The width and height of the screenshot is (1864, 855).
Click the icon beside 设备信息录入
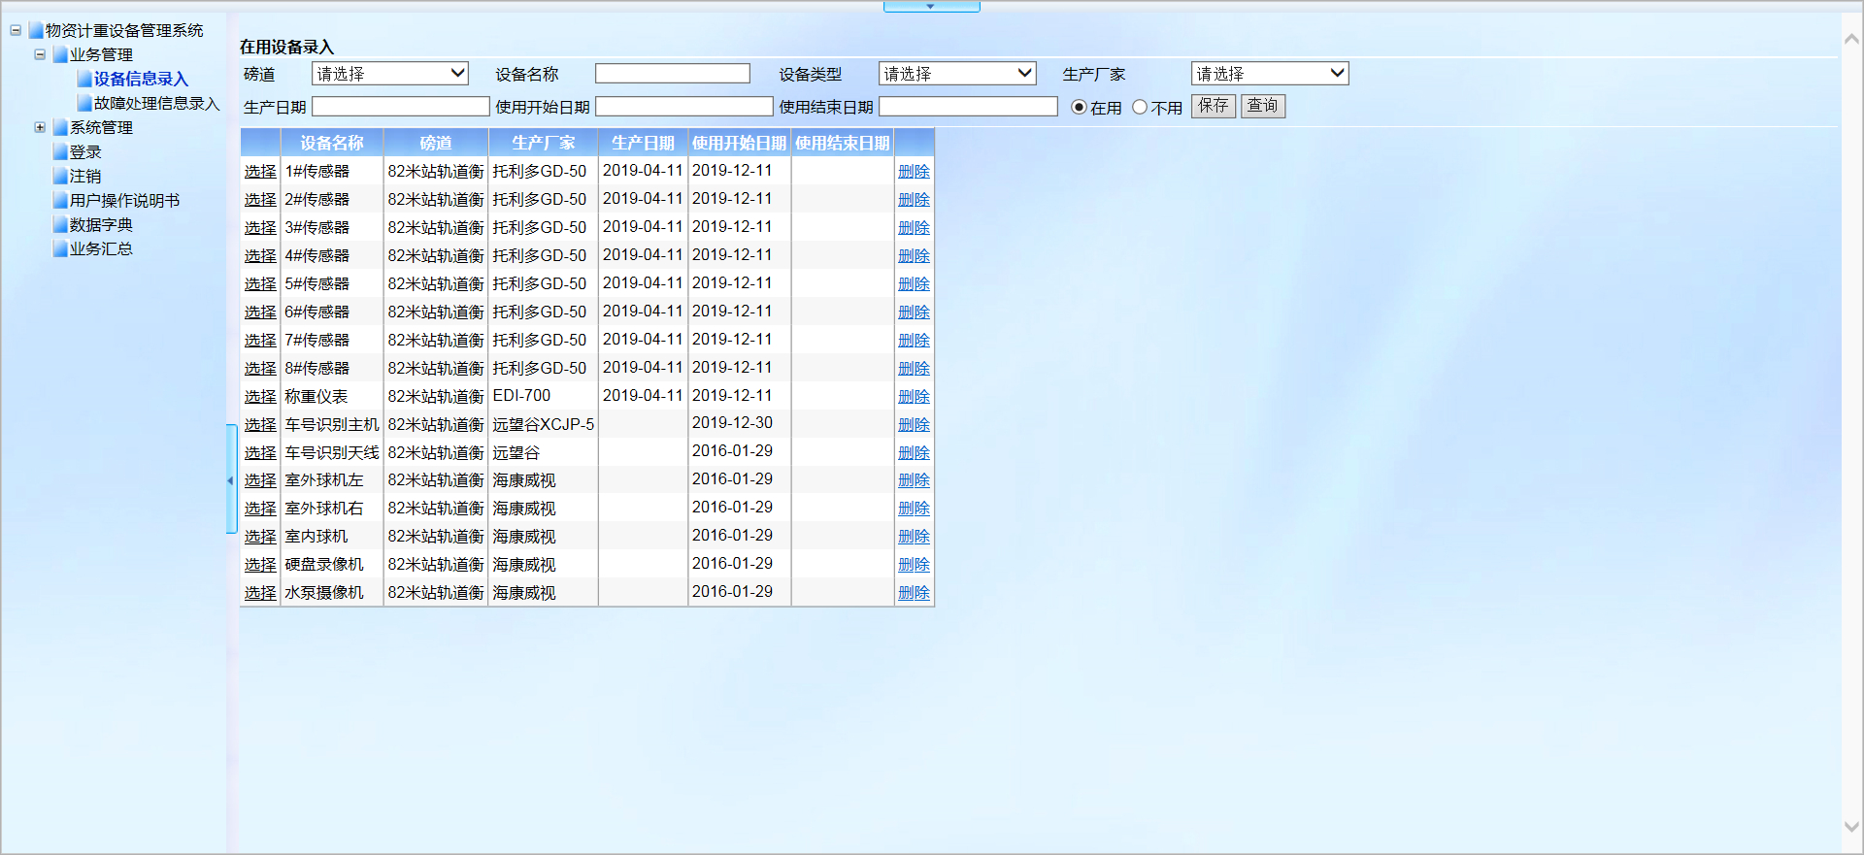pyautogui.click(x=84, y=79)
